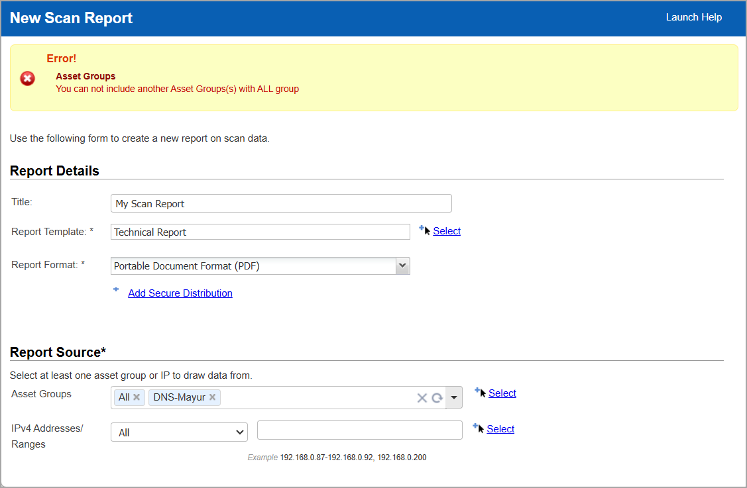This screenshot has height=488, width=747.
Task: Click Select next to IPv4 Addresses
Action: [500, 428]
